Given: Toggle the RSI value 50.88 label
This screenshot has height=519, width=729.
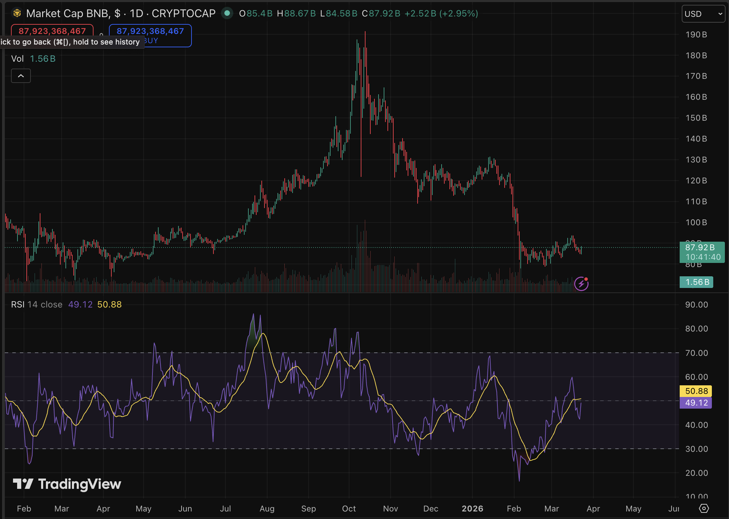Looking at the screenshot, I should pyautogui.click(x=695, y=391).
